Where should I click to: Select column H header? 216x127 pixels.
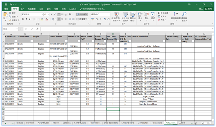(x=113, y=34)
